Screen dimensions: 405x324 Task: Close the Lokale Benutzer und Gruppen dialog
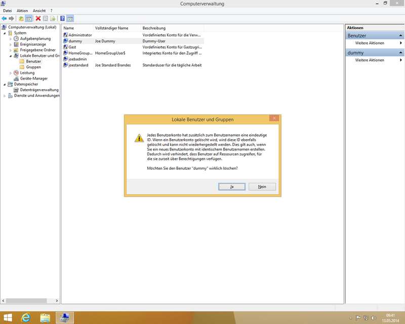pyautogui.click(x=274, y=118)
